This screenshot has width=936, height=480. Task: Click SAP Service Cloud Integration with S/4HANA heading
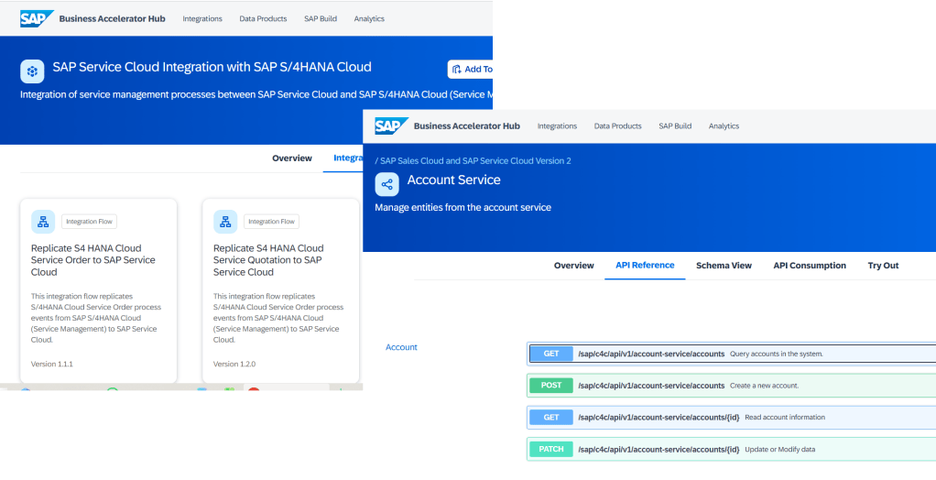coord(212,67)
